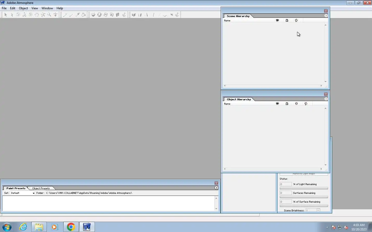Image resolution: width=372 pixels, height=232 pixels.
Task: Open Internet Explorer from the taskbar
Action: [23, 227]
